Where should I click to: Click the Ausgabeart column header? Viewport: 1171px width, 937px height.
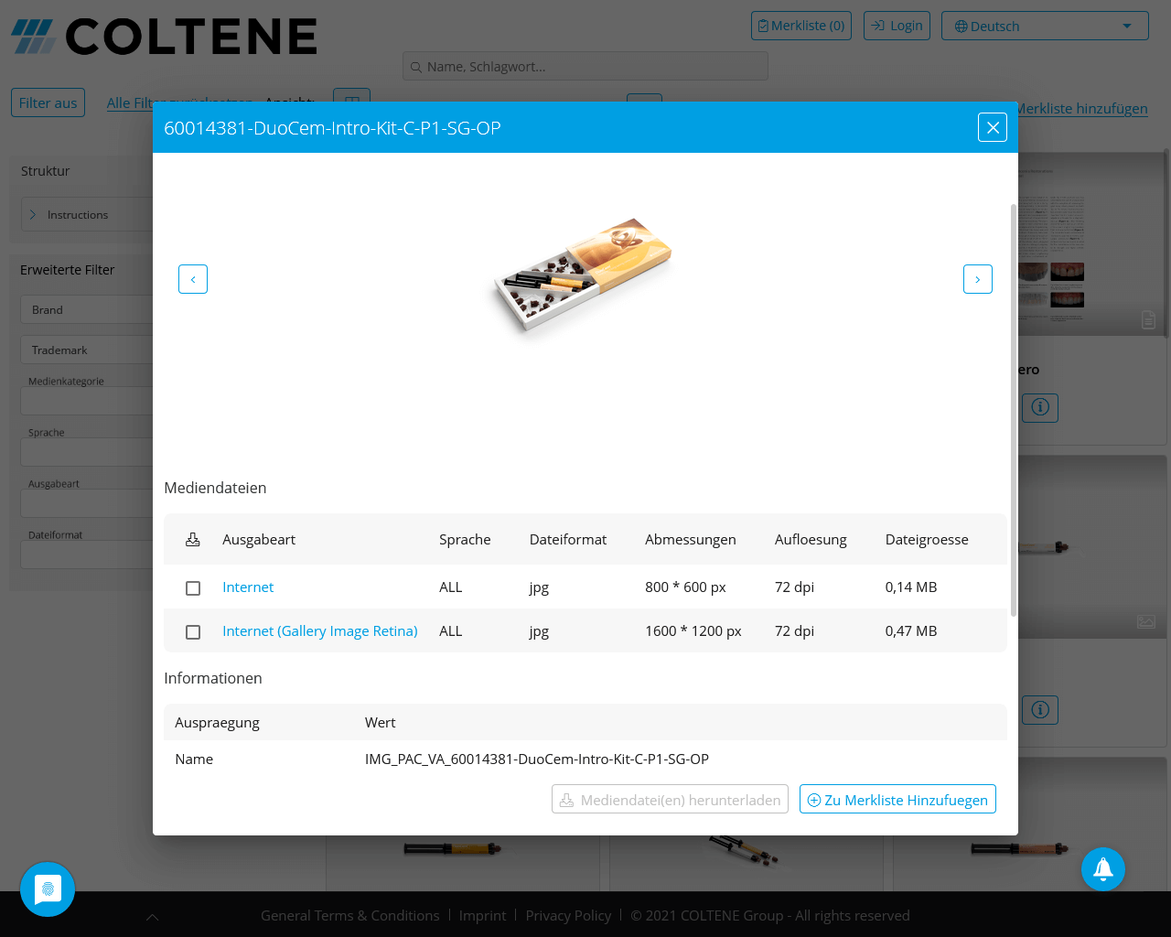259,539
